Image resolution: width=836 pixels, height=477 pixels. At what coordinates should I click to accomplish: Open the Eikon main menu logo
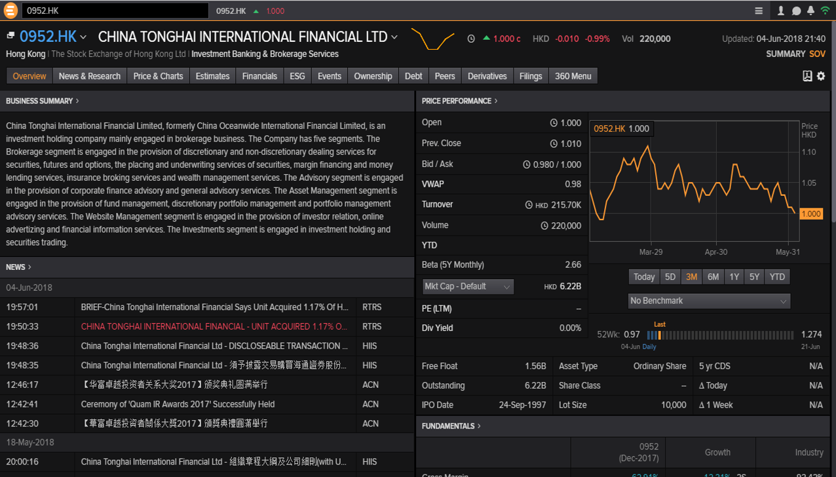[x=10, y=10]
